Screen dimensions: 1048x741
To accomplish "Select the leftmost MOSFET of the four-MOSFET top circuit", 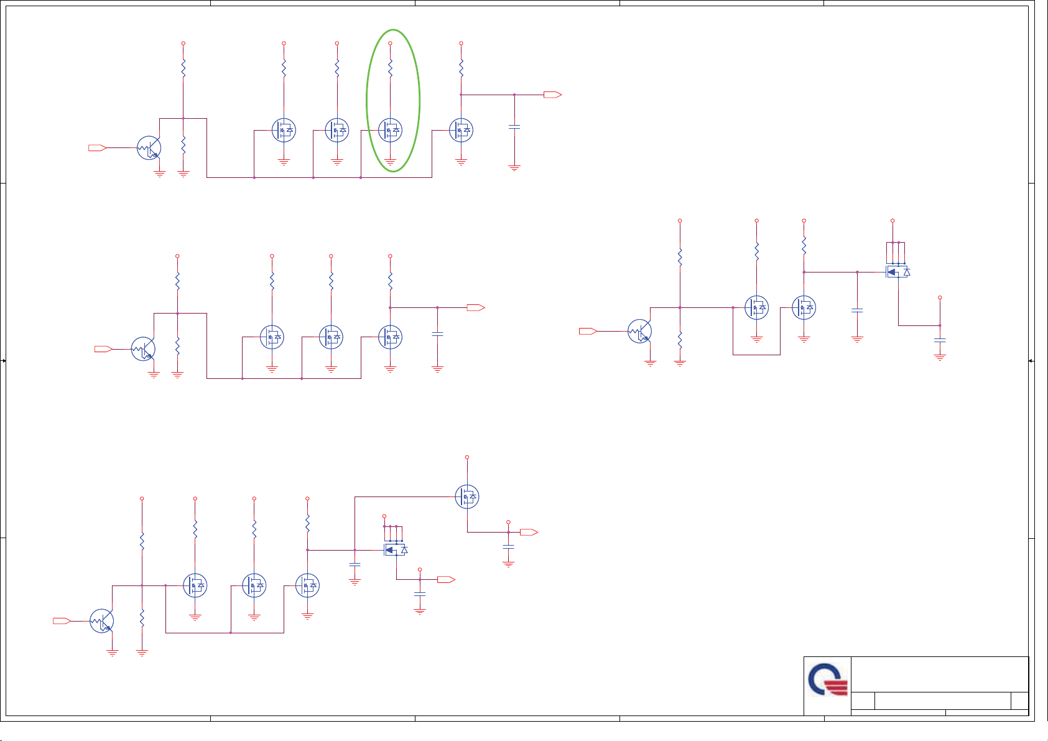I will coord(284,130).
